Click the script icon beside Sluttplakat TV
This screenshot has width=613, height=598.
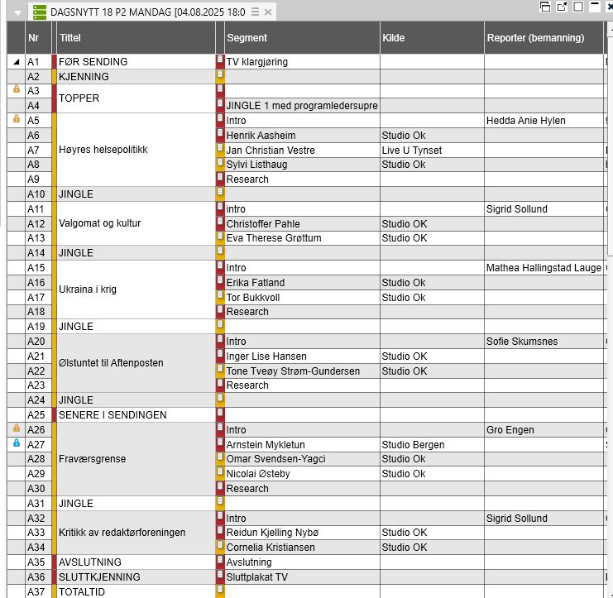(220, 576)
